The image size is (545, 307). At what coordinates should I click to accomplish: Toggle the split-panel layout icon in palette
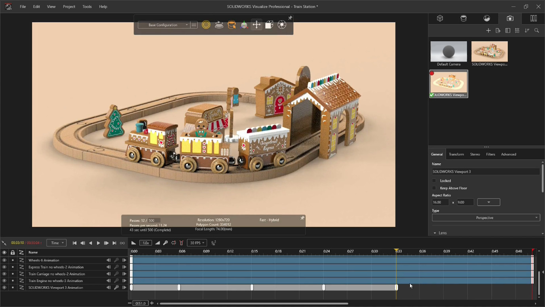pos(508,31)
